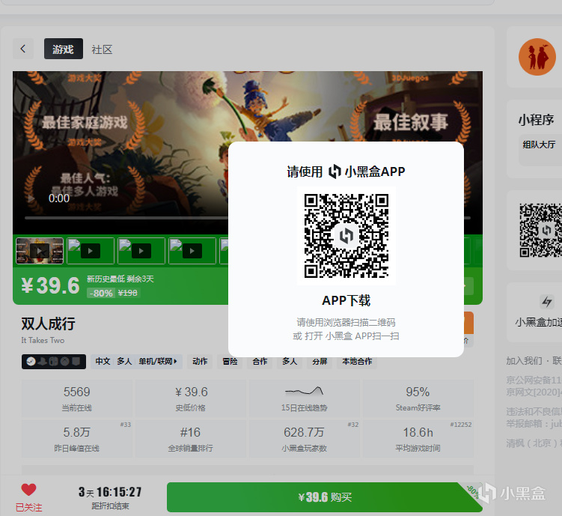Click the 3天 16:15:27 sale countdown
The height and width of the screenshot is (516, 562).
[x=111, y=492]
